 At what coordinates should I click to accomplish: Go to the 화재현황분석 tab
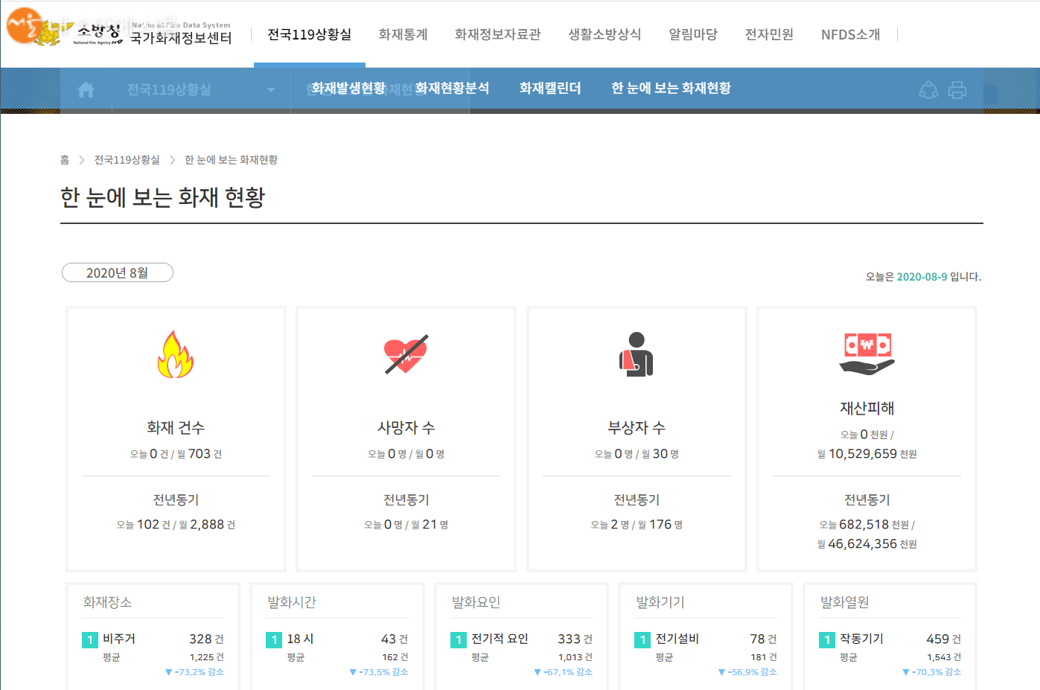pyautogui.click(x=452, y=89)
